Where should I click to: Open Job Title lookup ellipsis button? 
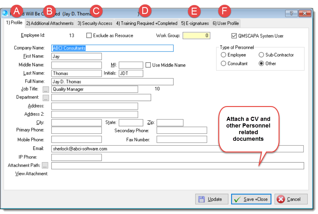(46, 89)
